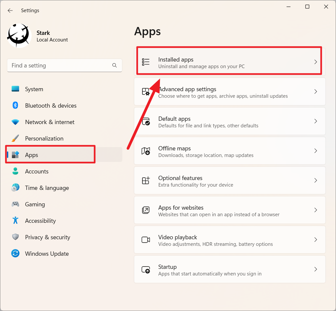This screenshot has height=311, width=336.
Task: Select Privacy & security in the sidebar
Action: [48, 237]
